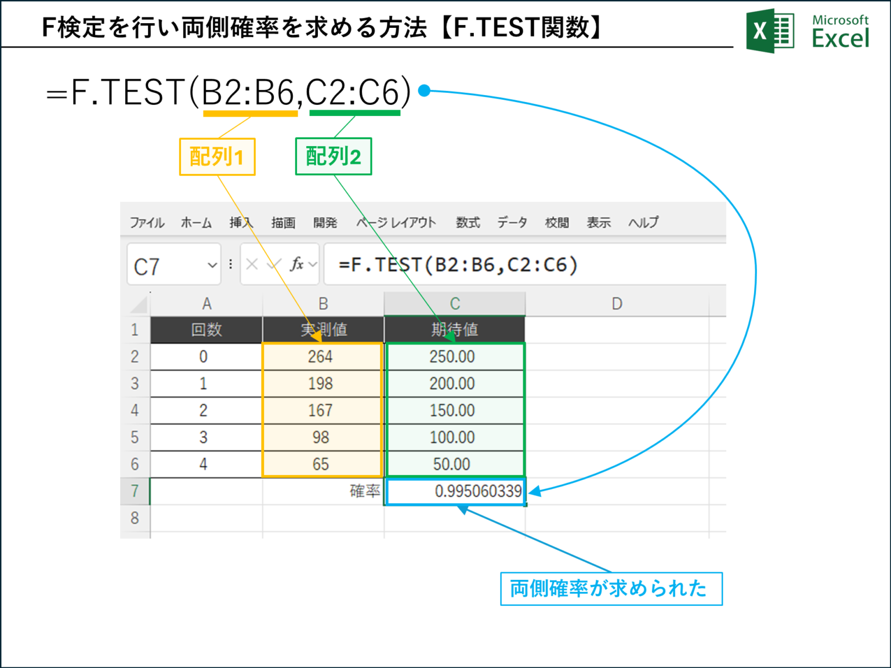Click the three-dot handle beside the Name Box
This screenshot has width=891, height=668.
pyautogui.click(x=231, y=264)
